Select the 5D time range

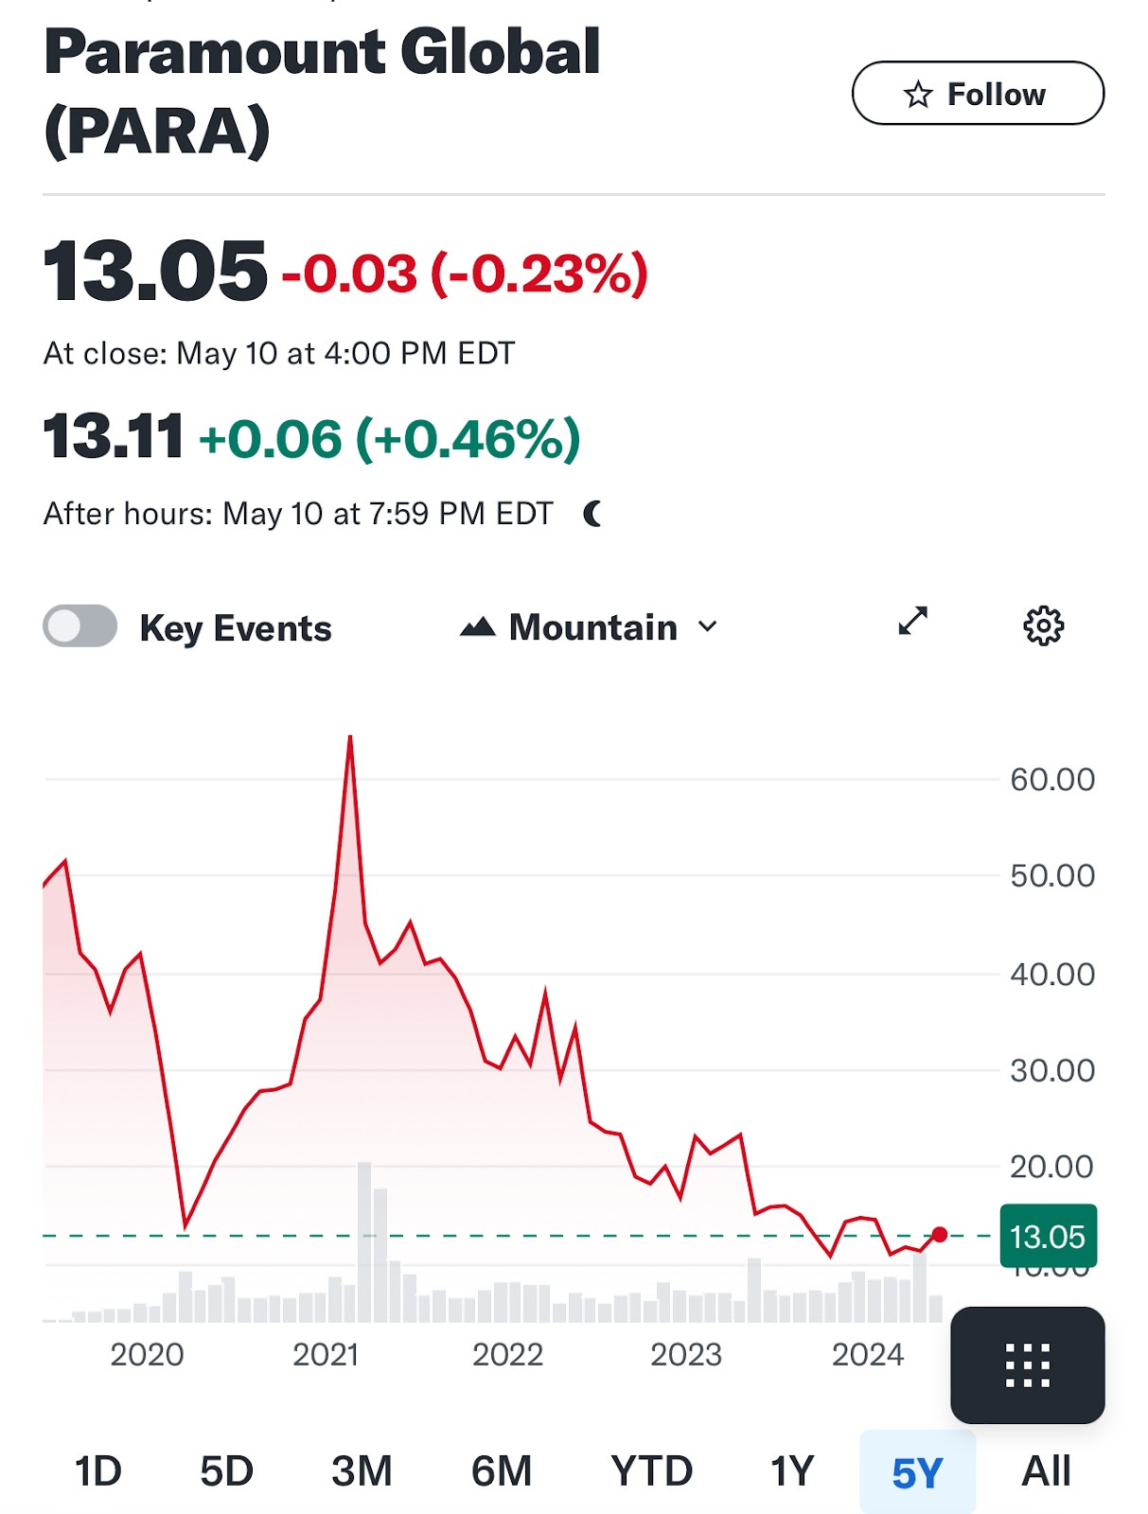coord(226,1471)
